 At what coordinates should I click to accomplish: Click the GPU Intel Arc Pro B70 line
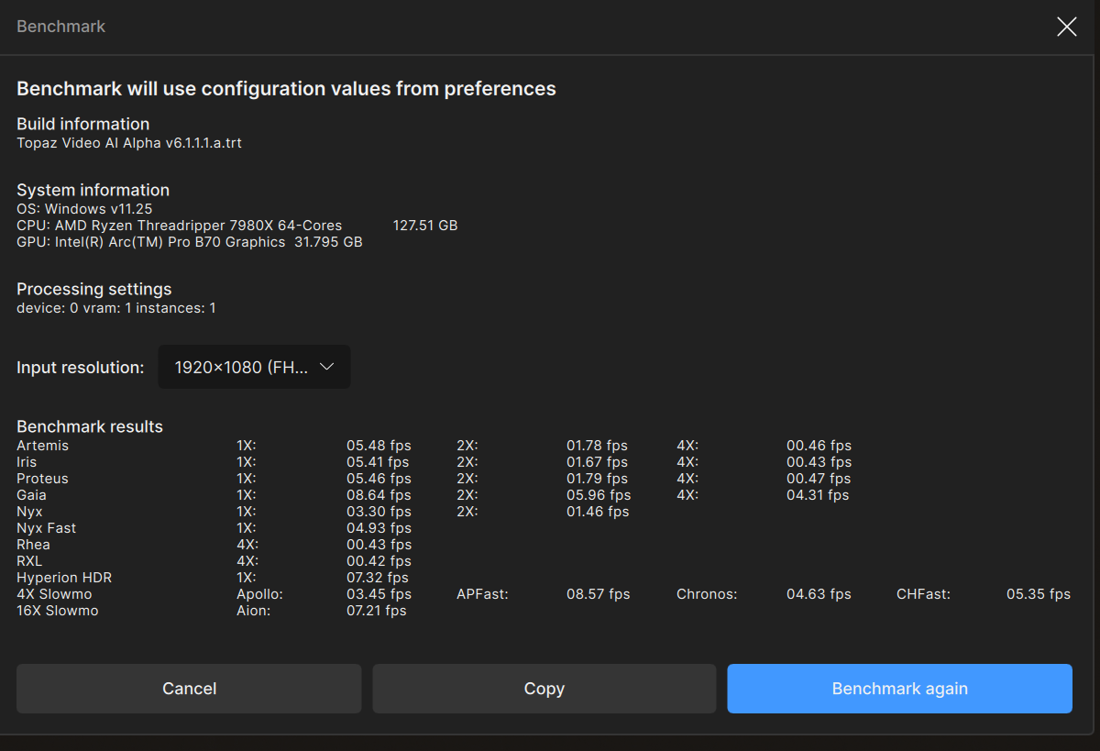click(x=190, y=242)
